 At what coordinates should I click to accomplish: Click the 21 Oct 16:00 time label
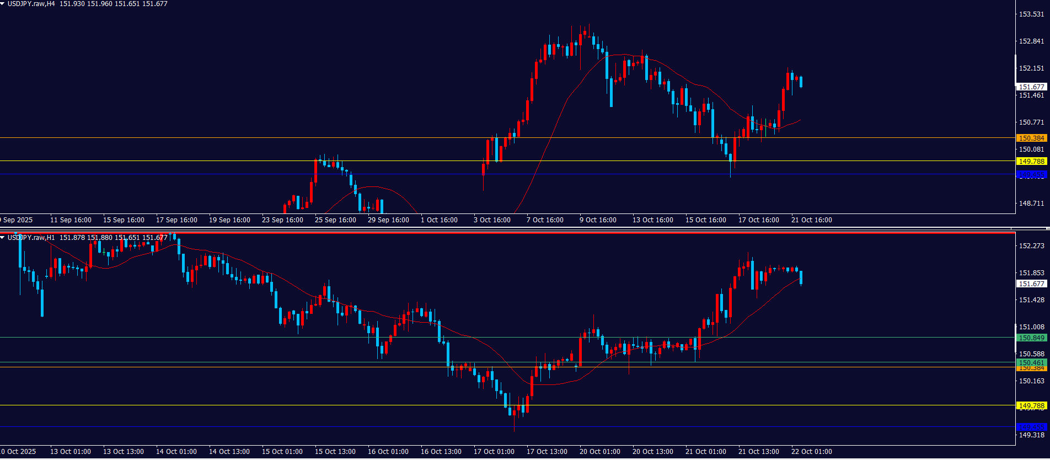point(811,220)
